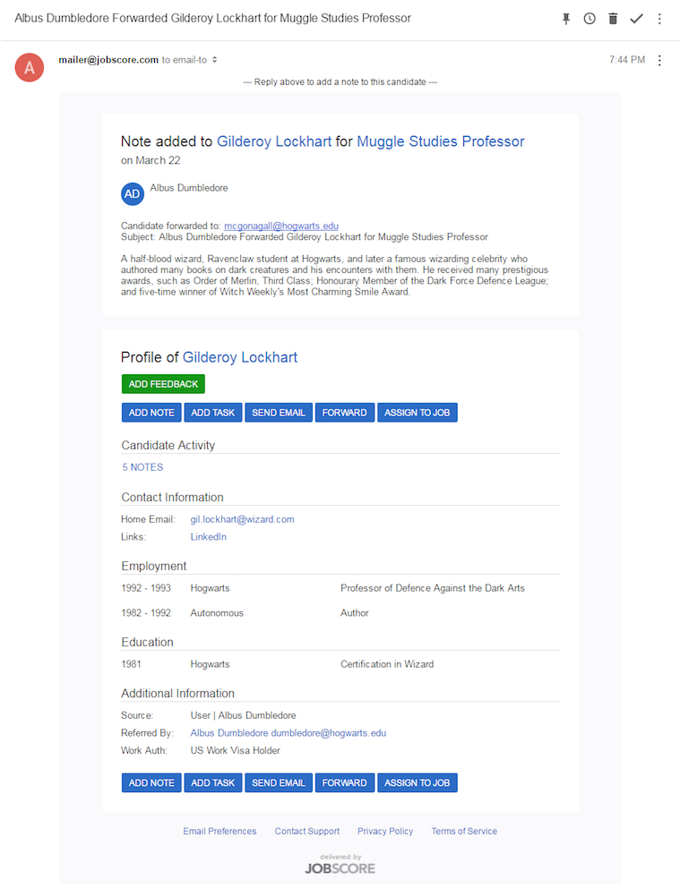The height and width of the screenshot is (888, 680).
Task: Expand recipient details arrow next to email-to
Action: 215,59
